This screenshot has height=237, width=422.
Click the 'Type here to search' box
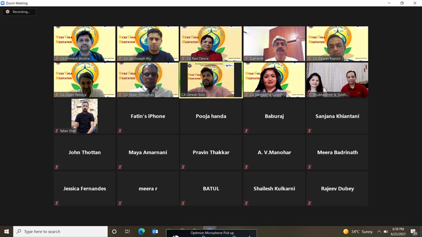coord(61,232)
